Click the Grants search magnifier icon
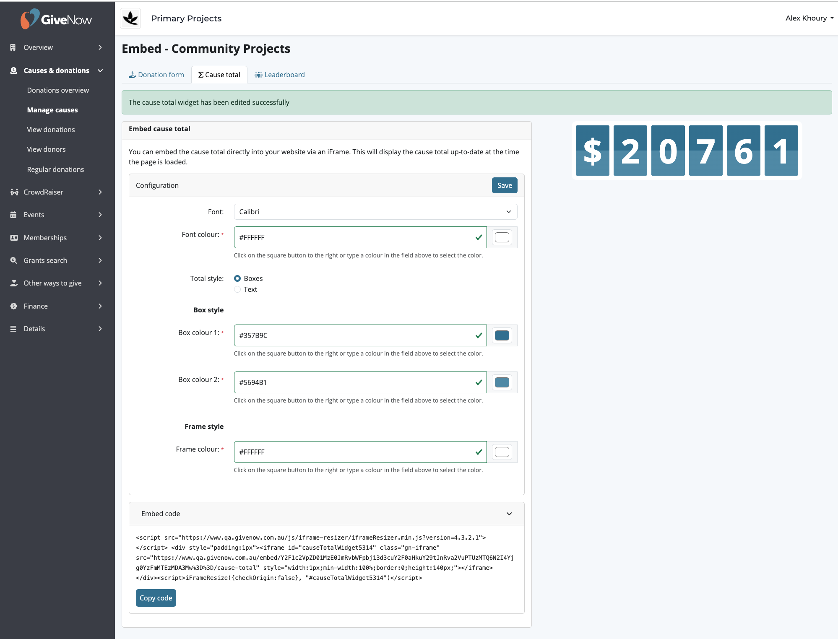 pyautogui.click(x=13, y=260)
